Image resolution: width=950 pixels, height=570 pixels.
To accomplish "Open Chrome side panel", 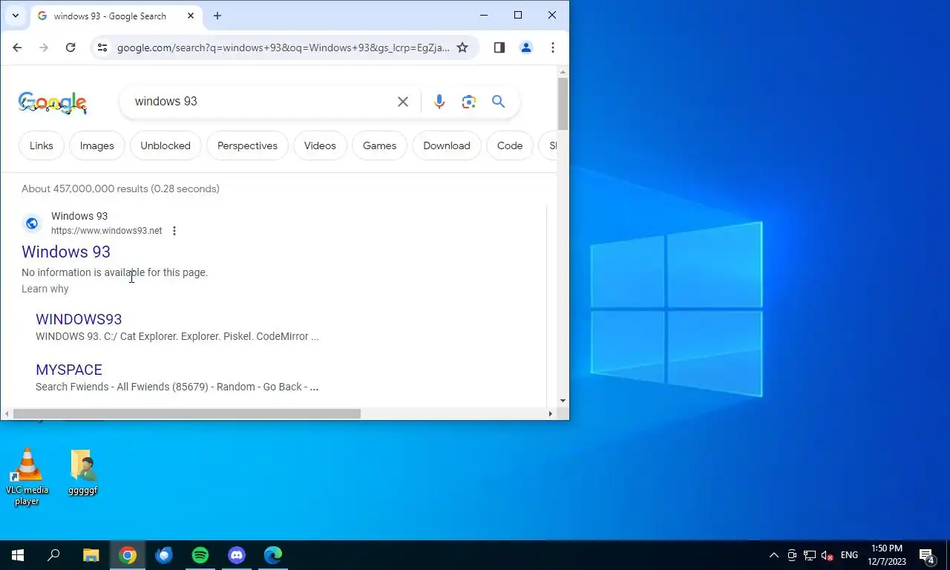I will 499,47.
